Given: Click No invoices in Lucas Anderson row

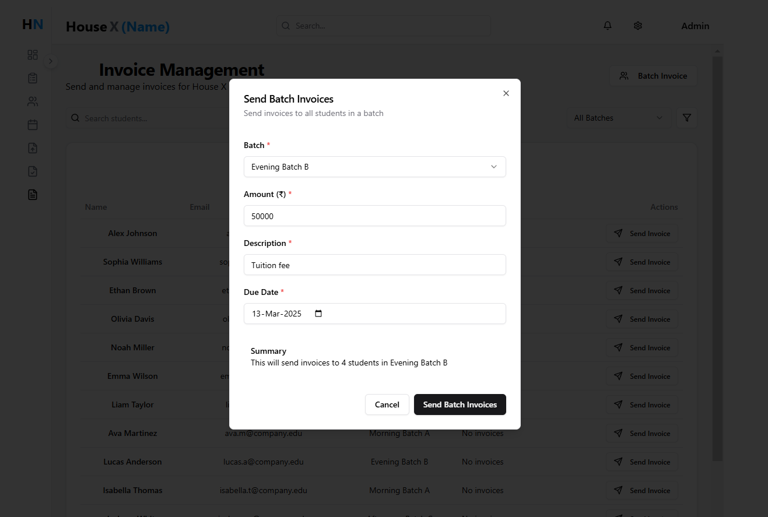Looking at the screenshot, I should point(482,462).
